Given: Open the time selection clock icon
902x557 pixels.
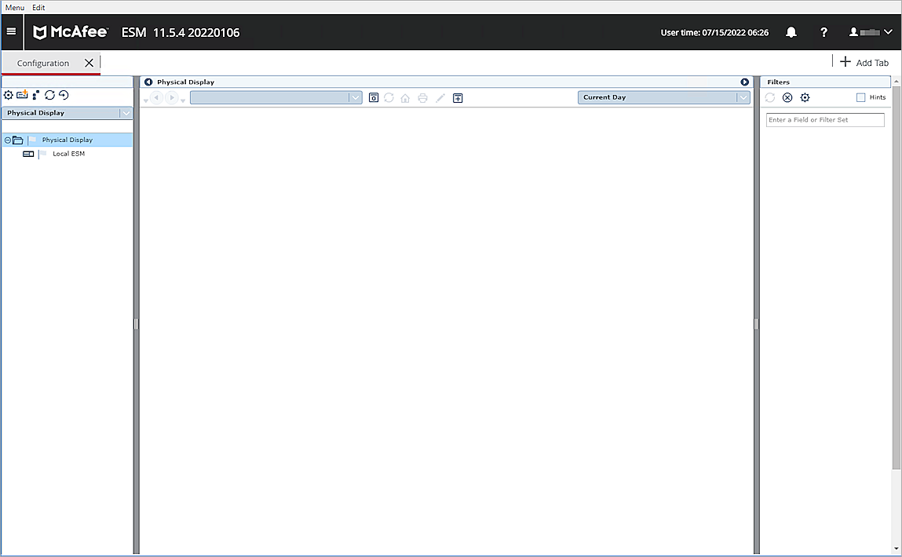Looking at the screenshot, I should click(x=374, y=97).
